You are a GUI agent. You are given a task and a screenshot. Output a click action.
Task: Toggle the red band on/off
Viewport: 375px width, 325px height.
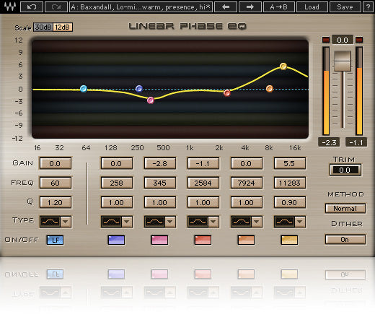click(203, 240)
